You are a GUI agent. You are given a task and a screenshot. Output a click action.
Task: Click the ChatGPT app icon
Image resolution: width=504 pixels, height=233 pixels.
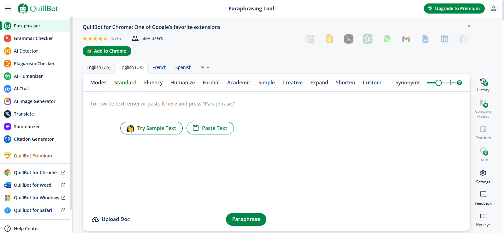coord(368,39)
